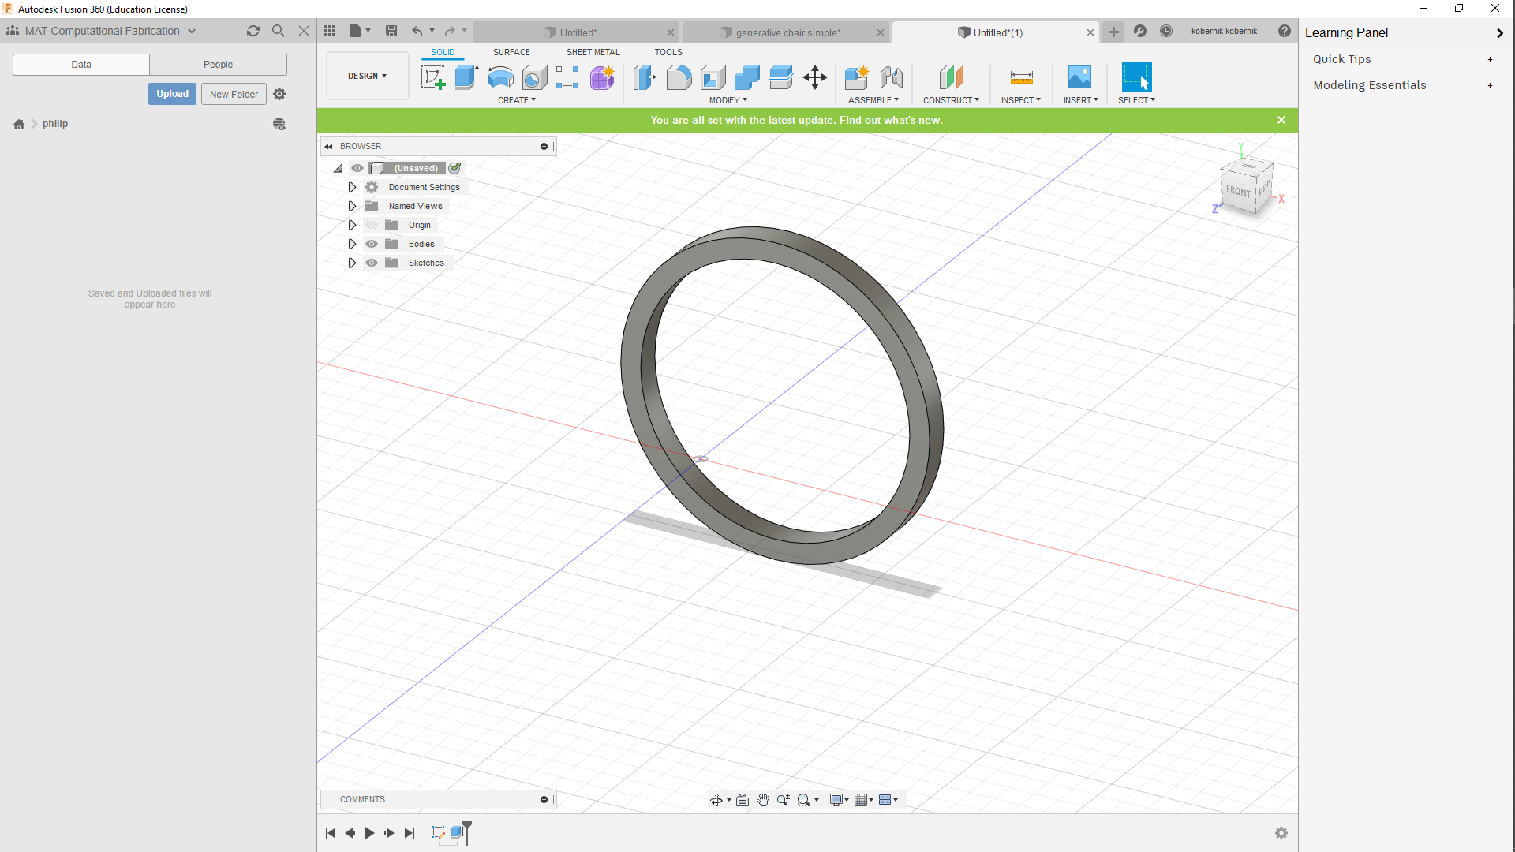Activate the Pan tool in navigation bar
This screenshot has width=1515, height=852.
(763, 799)
